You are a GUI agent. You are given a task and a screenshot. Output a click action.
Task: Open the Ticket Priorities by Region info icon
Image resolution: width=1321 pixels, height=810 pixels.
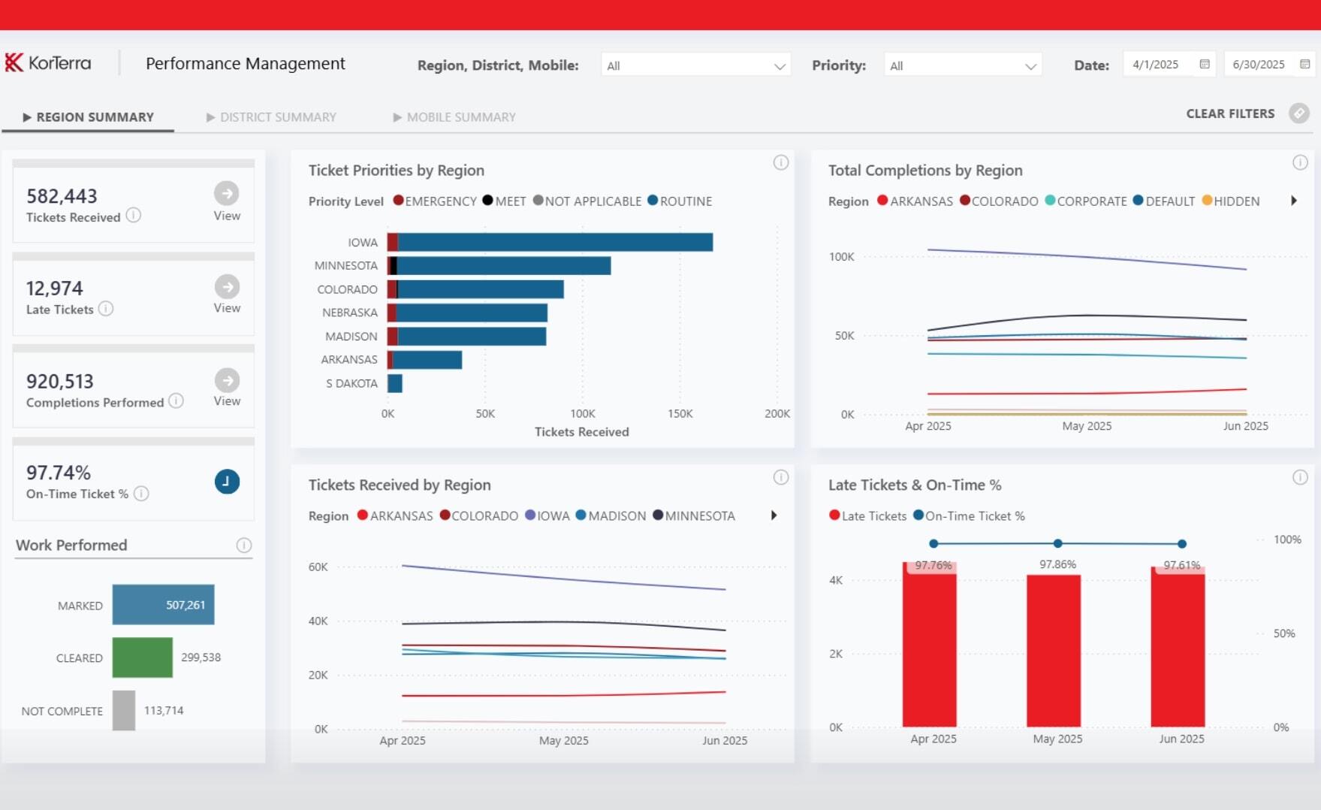[x=780, y=163]
